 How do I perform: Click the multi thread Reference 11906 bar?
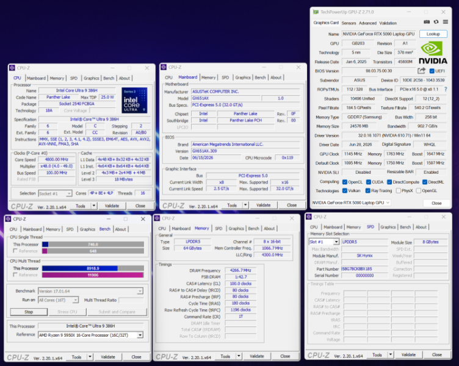tap(93, 274)
